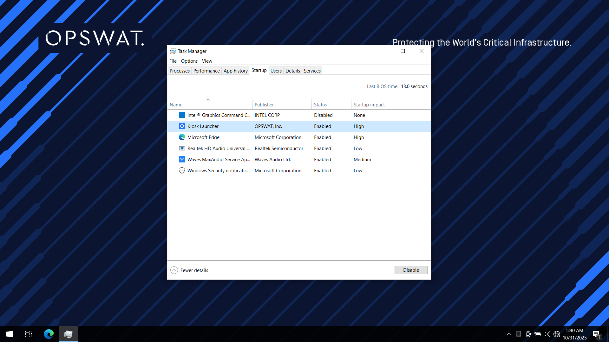Switch to the Services tab
The height and width of the screenshot is (342, 609).
[x=312, y=71]
